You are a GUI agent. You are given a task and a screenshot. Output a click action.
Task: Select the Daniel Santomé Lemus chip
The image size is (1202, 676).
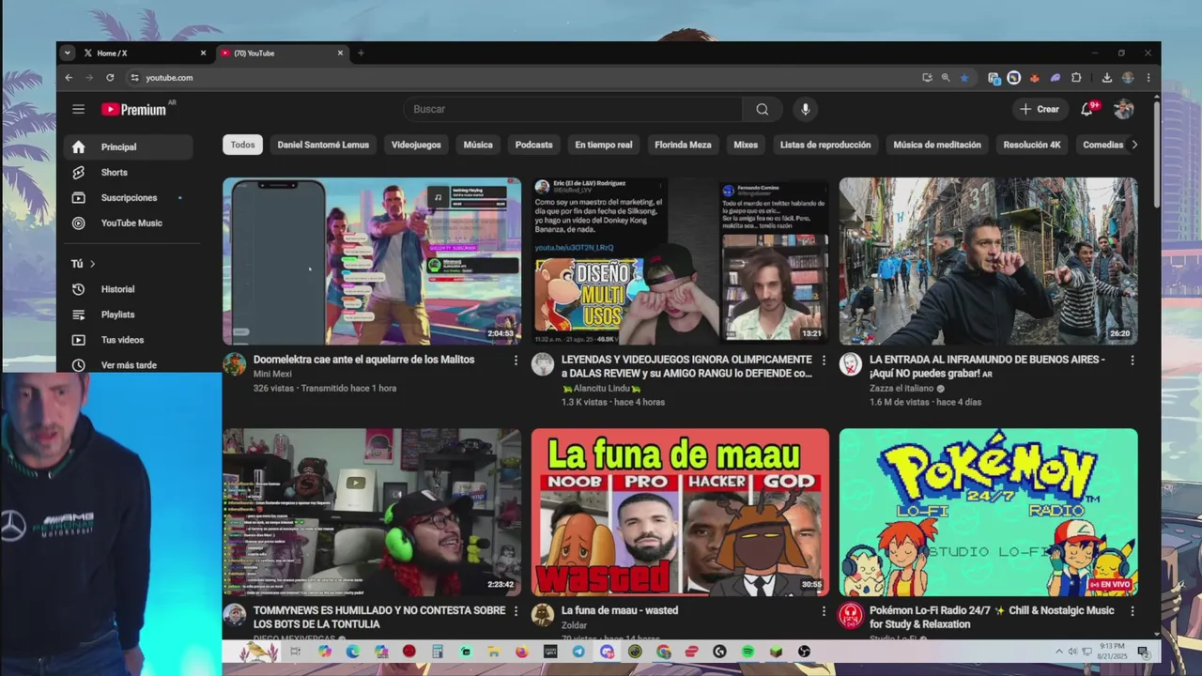(x=323, y=145)
